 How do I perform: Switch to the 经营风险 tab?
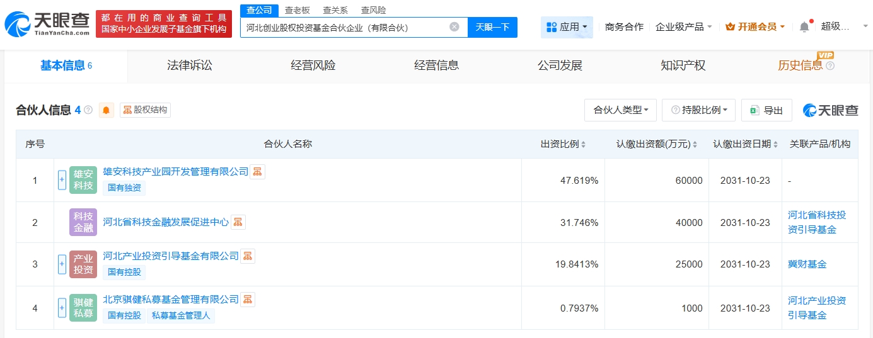[x=313, y=65]
